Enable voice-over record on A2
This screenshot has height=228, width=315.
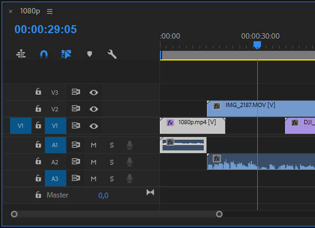coord(129,162)
